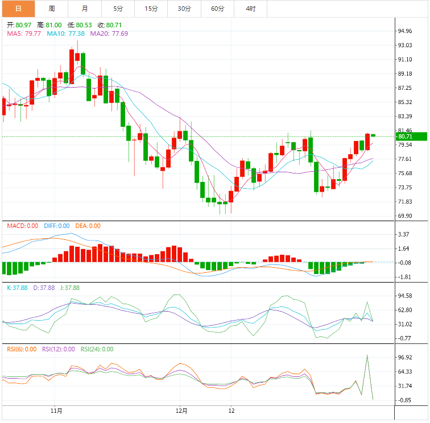Switch to the 4时 chart tab
This screenshot has height=423, width=430.
[x=250, y=9]
